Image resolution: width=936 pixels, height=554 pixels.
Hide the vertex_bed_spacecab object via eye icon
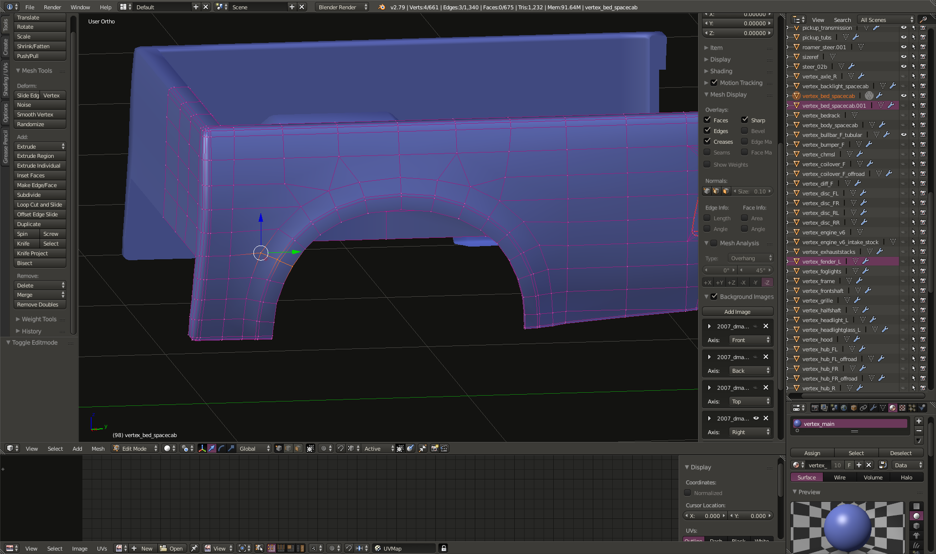tap(903, 96)
